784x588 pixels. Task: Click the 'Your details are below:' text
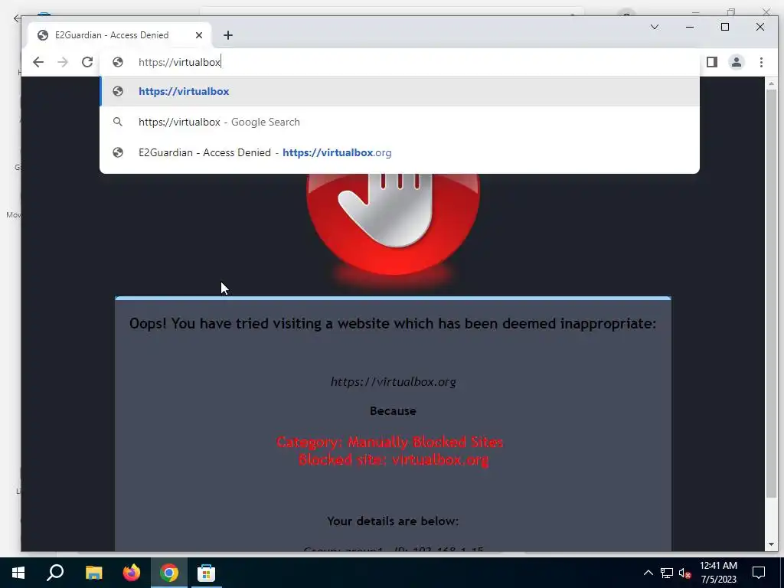393,521
